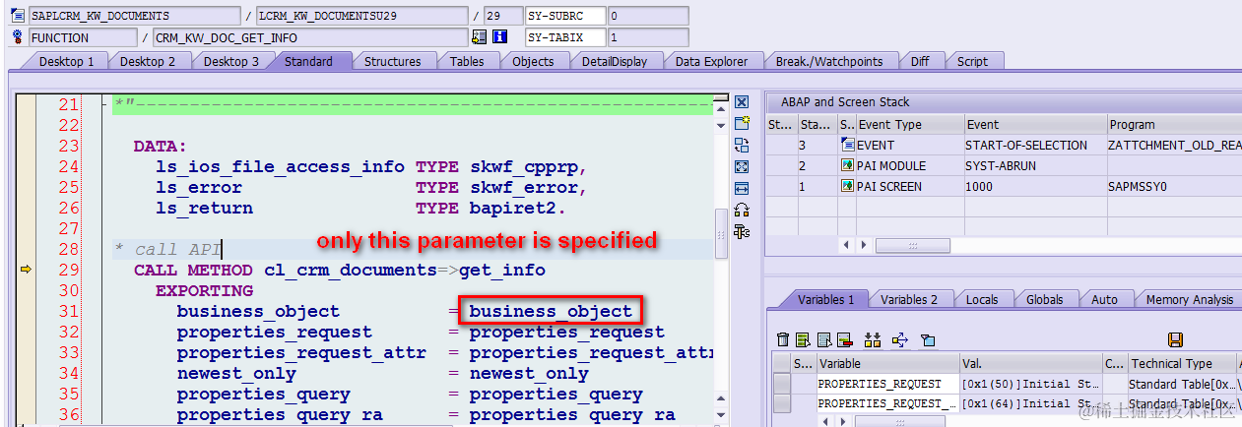Click the navigate-to-source icon after CRM_KW_DOC_GET_INFO

point(479,37)
